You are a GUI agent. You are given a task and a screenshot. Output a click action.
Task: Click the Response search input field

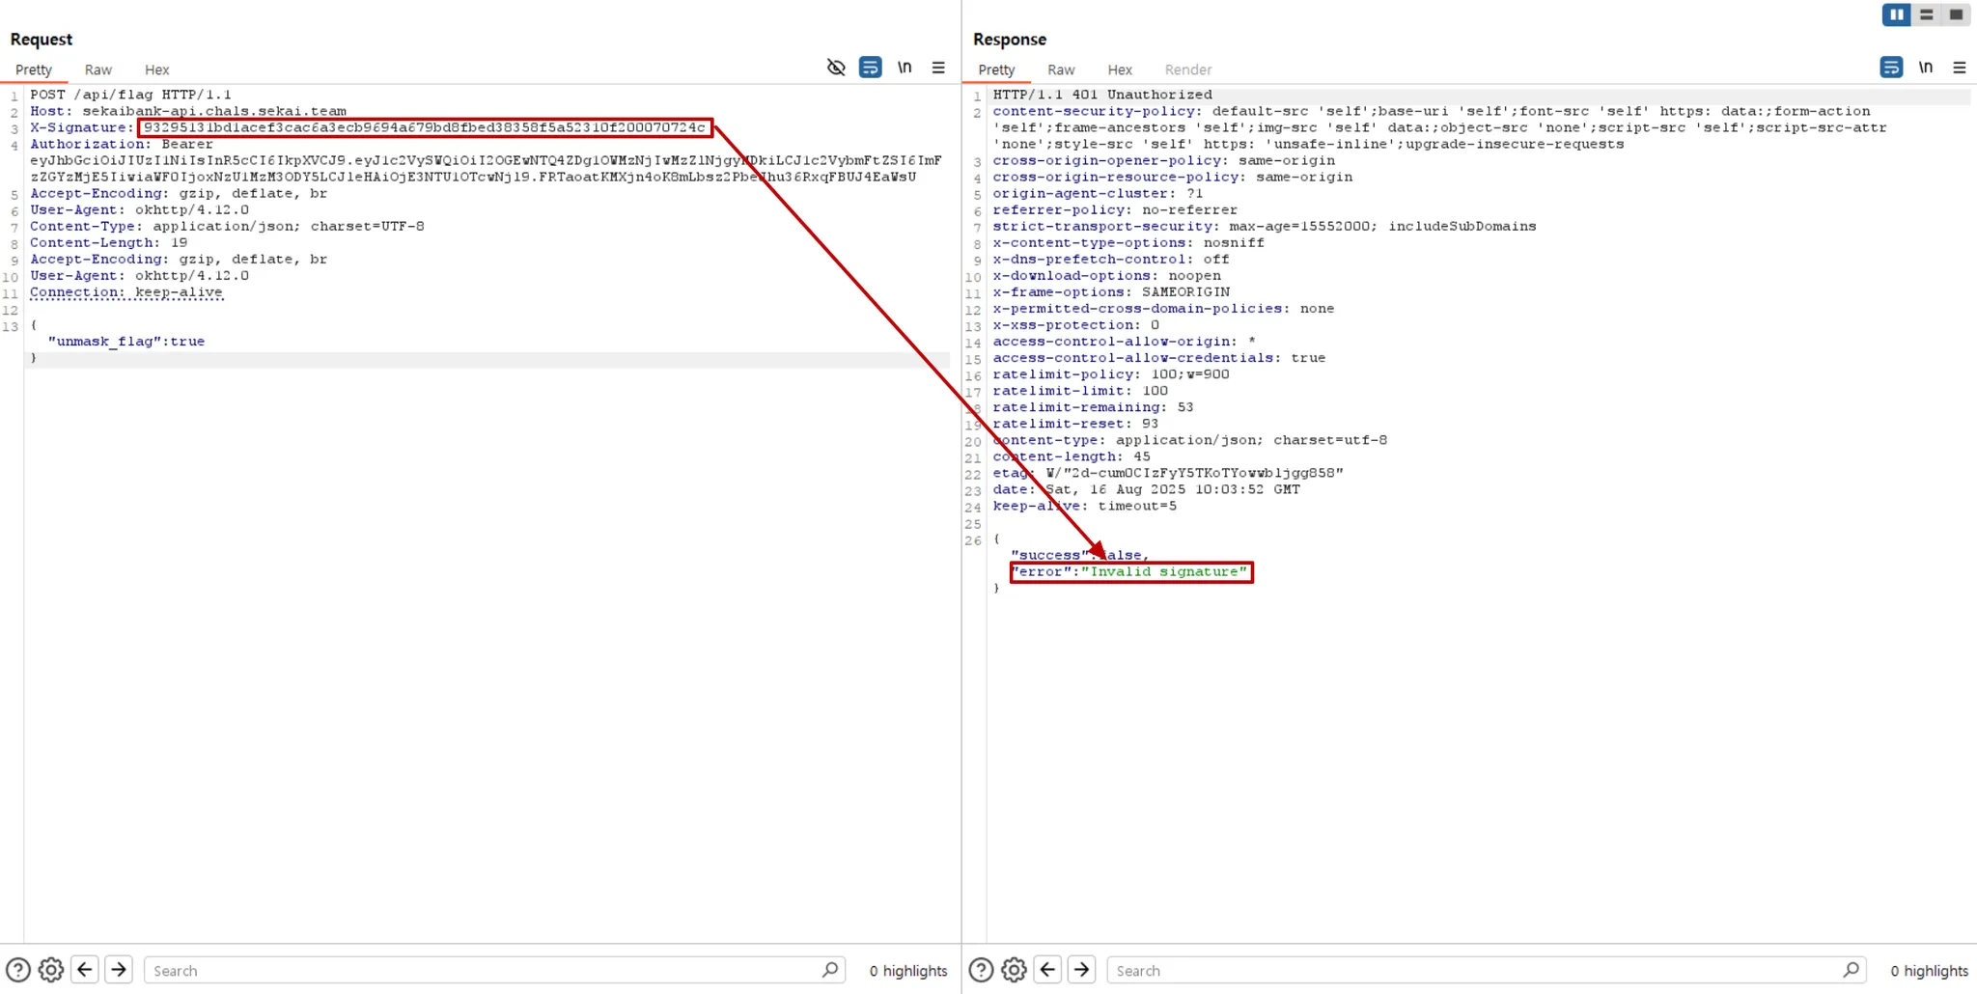coord(1477,971)
